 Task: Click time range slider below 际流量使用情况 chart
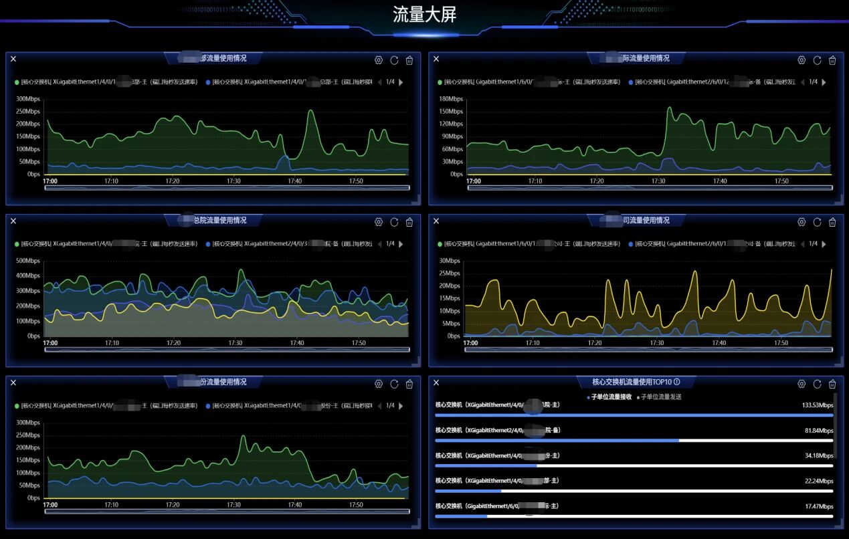(x=649, y=188)
